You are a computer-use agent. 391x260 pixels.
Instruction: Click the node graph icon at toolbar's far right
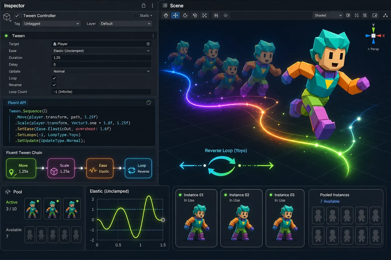click(385, 15)
